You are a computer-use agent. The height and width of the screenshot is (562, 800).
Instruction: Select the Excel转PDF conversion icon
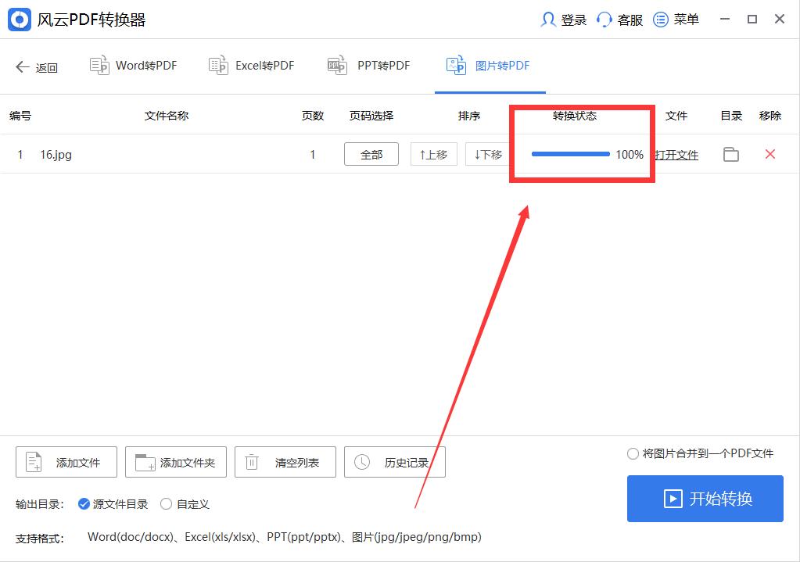pyautogui.click(x=217, y=66)
